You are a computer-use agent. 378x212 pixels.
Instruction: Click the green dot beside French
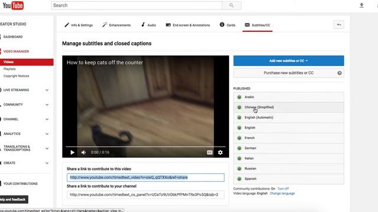click(239, 138)
